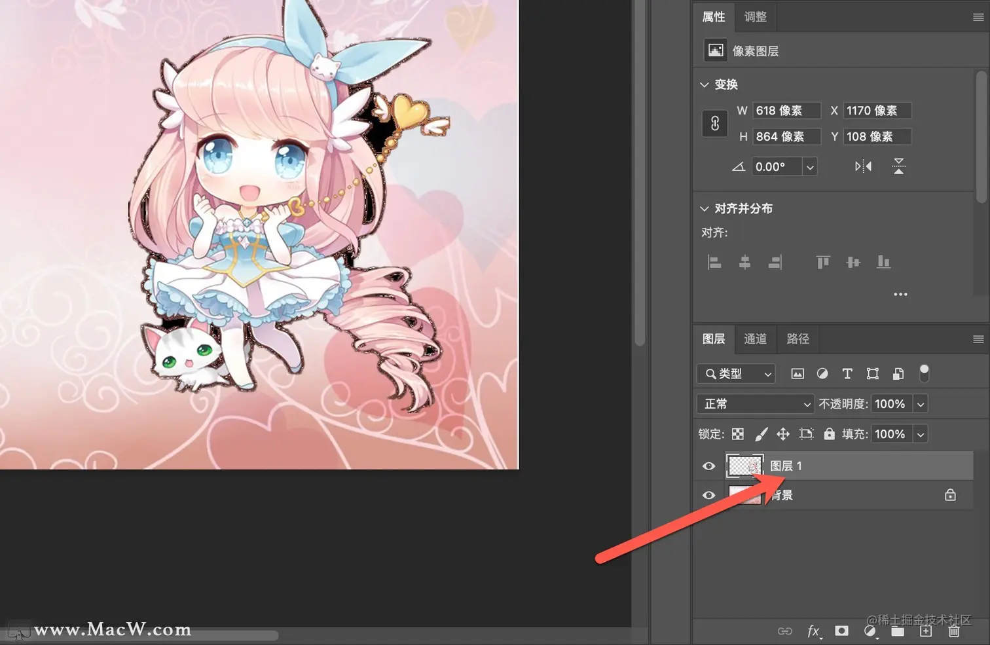Click the rotation angle icon
The width and height of the screenshot is (990, 645).
[x=739, y=167]
